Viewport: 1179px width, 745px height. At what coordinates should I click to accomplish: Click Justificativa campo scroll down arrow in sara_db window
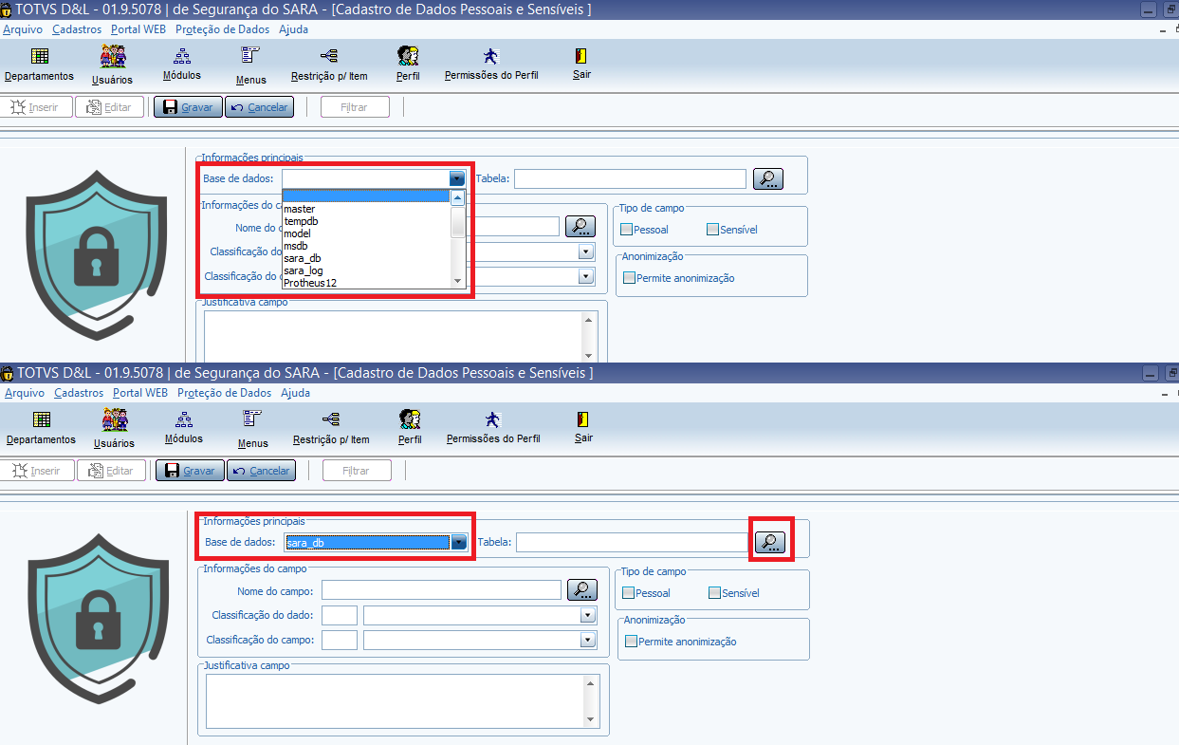coord(593,719)
